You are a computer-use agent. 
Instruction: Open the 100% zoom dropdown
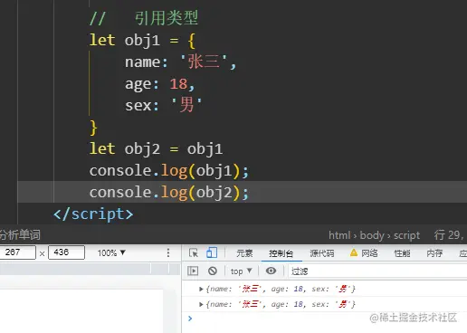click(111, 252)
